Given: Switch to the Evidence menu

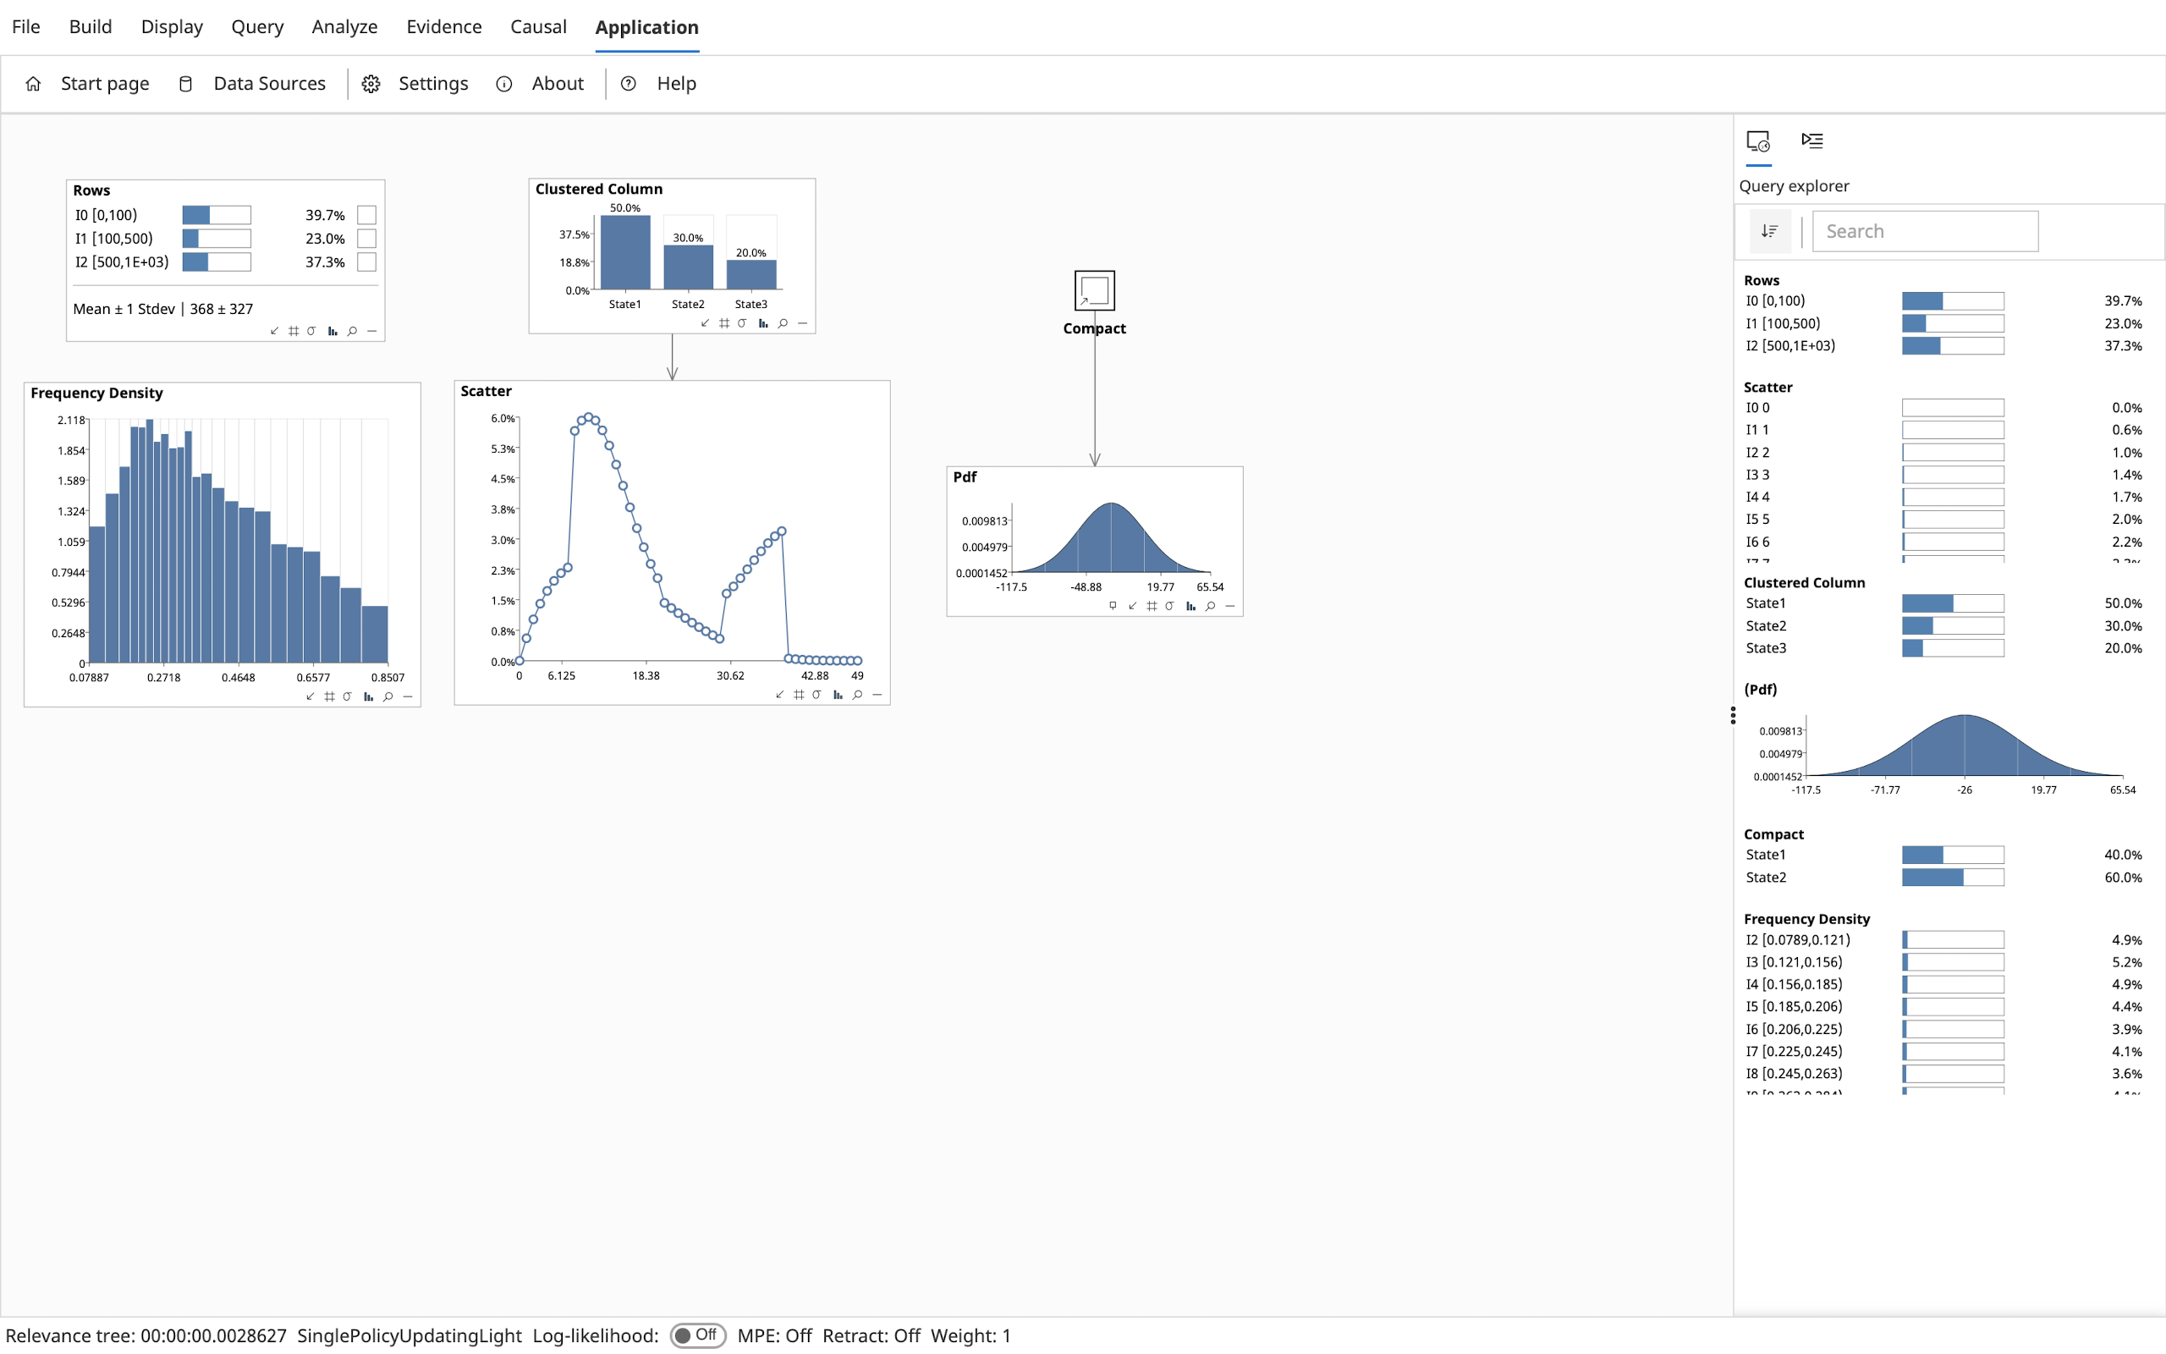Looking at the screenshot, I should click(x=444, y=27).
